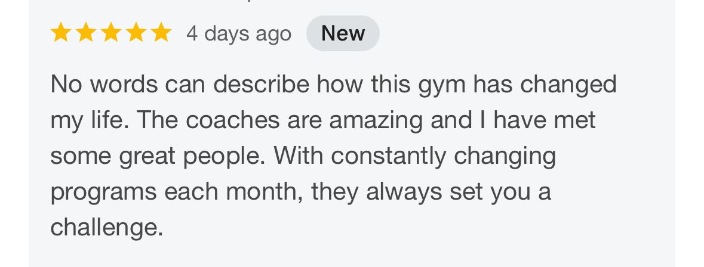The image size is (704, 267).
Task: Click the word "programs" in the review
Action: (x=103, y=192)
